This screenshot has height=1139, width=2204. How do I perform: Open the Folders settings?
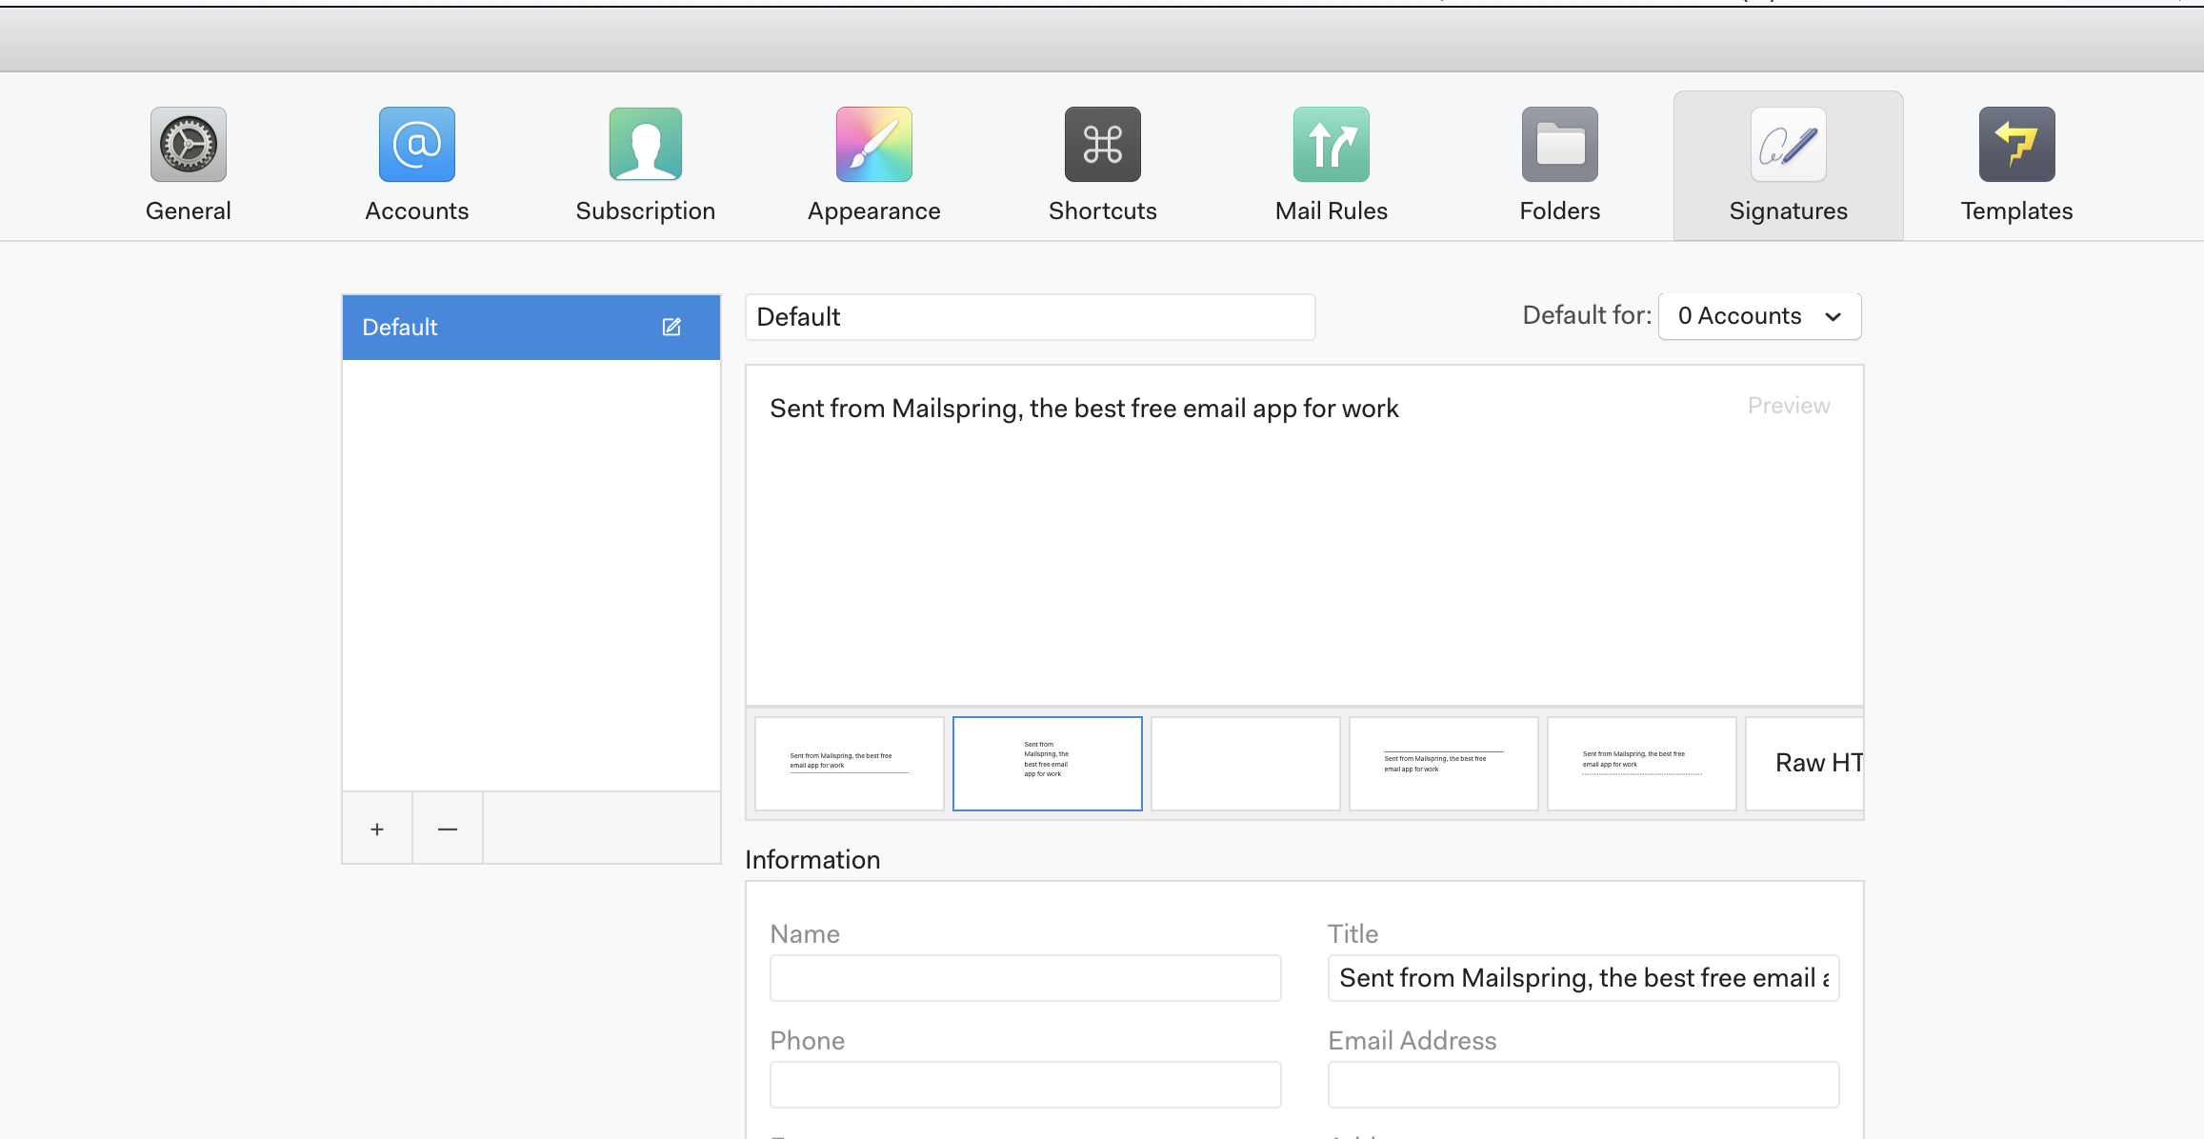point(1558,164)
